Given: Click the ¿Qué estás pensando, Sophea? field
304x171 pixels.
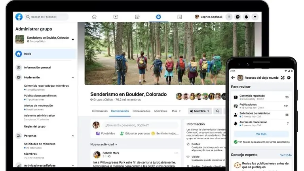Looking at the screenshot, I should pos(141,125).
